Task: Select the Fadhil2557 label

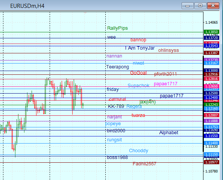Action: pyautogui.click(x=144, y=164)
